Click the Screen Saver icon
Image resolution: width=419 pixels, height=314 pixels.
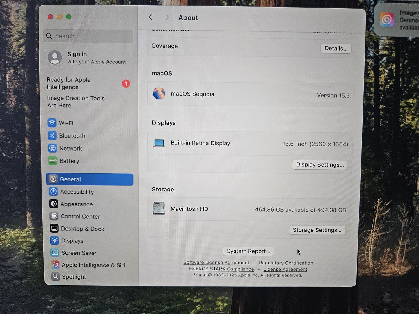pos(55,253)
